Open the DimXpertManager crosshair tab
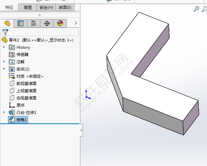Screen dimensions: 207x166 click(x=47, y=23)
